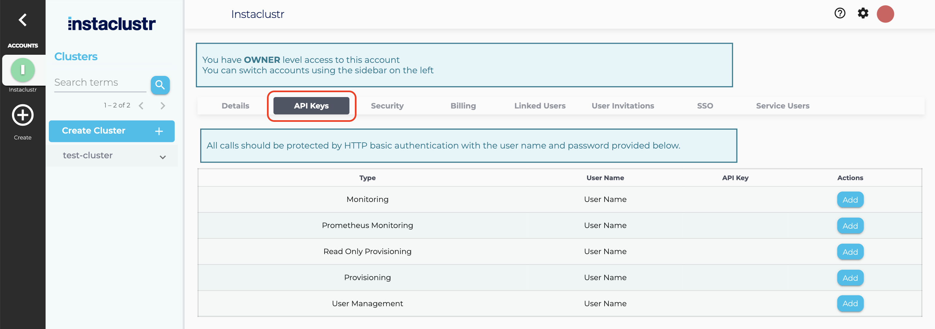
Task: Add a Provisioning API key
Action: [850, 278]
